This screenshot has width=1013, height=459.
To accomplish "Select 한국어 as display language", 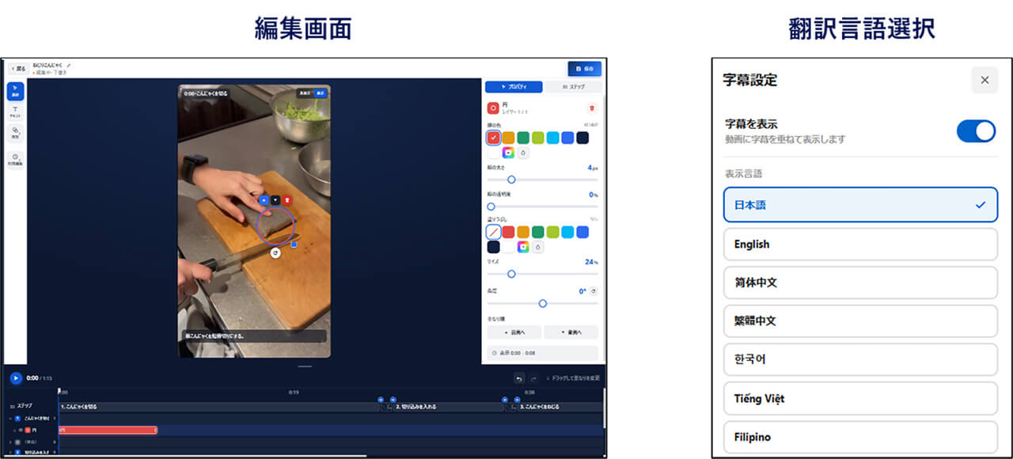I will point(860,359).
